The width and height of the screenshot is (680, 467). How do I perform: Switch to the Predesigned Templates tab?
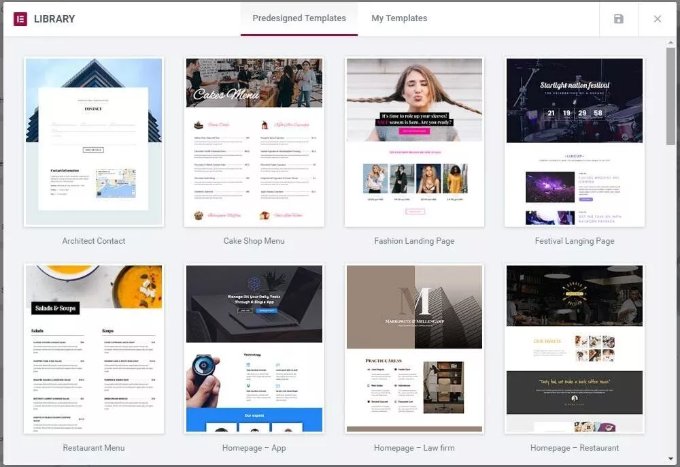299,18
